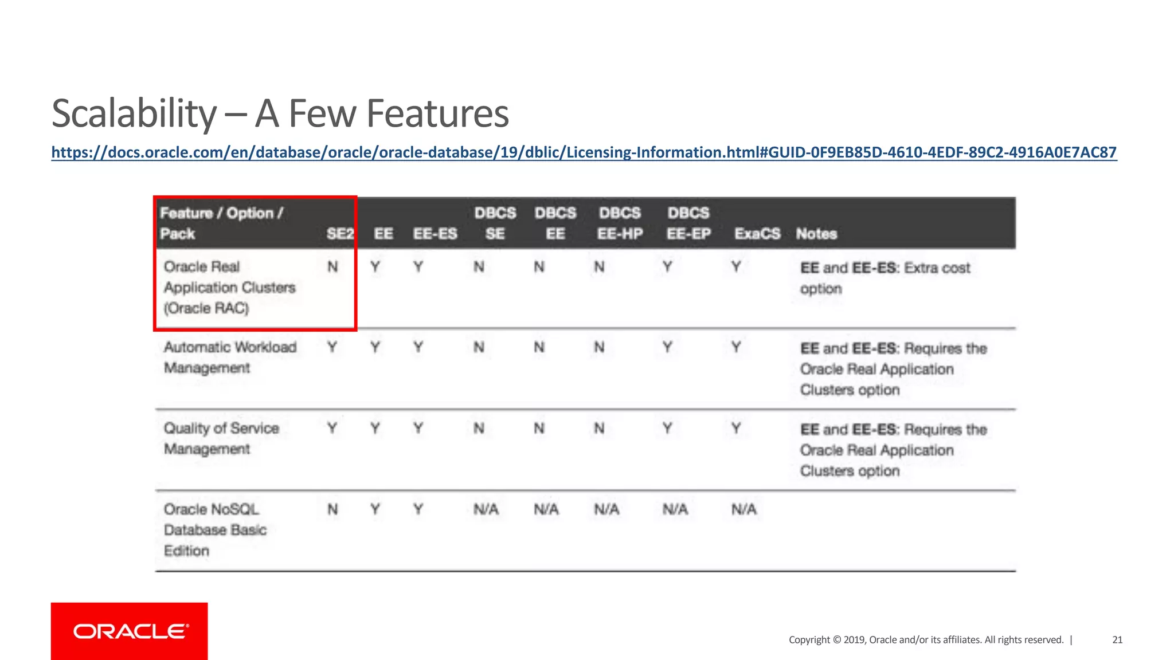The image size is (1174, 660).
Task: Click the SE2 column header
Action: [340, 234]
